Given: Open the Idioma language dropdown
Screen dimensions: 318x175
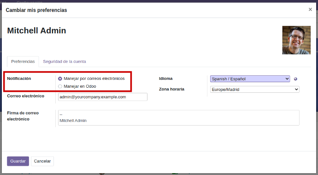Looking at the screenshot, I should pos(250,79).
